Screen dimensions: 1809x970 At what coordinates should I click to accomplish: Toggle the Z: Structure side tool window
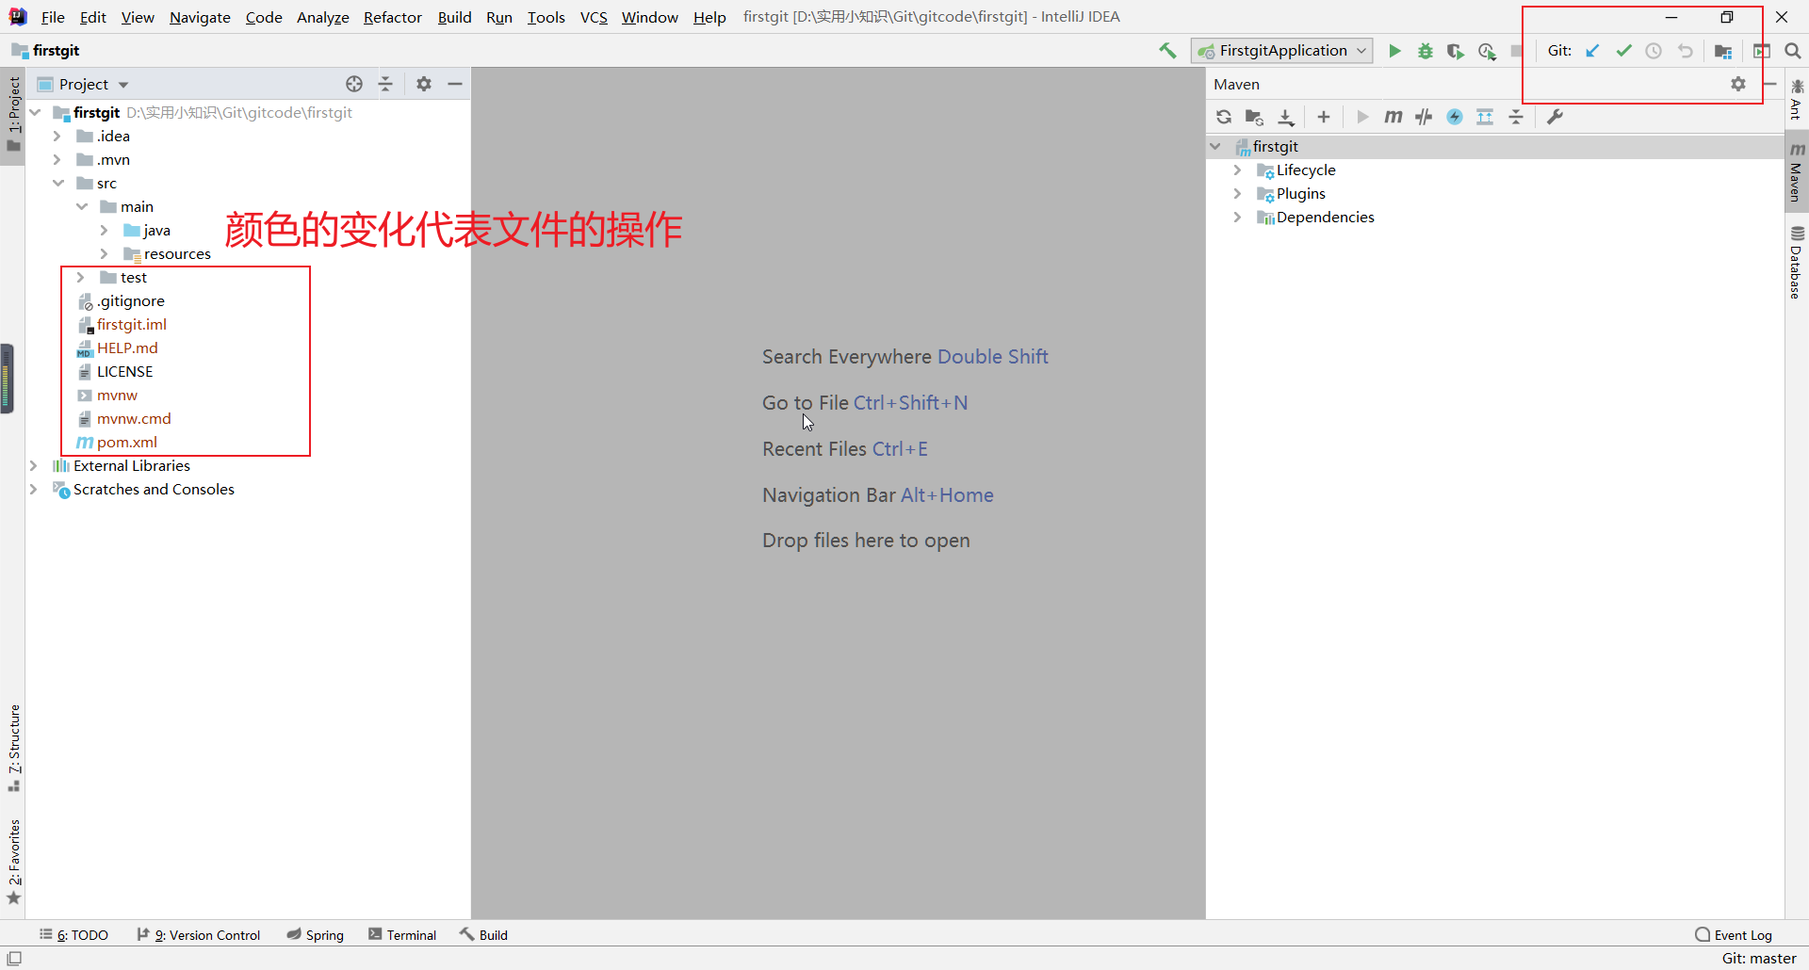pos(14,748)
